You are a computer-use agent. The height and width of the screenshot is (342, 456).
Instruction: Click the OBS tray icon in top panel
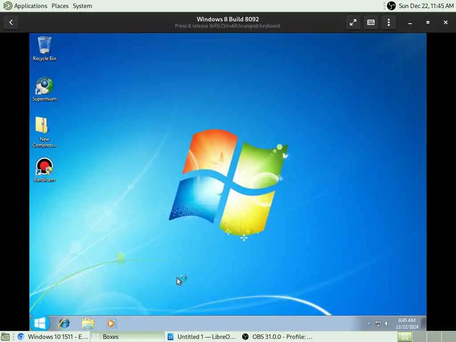(391, 6)
